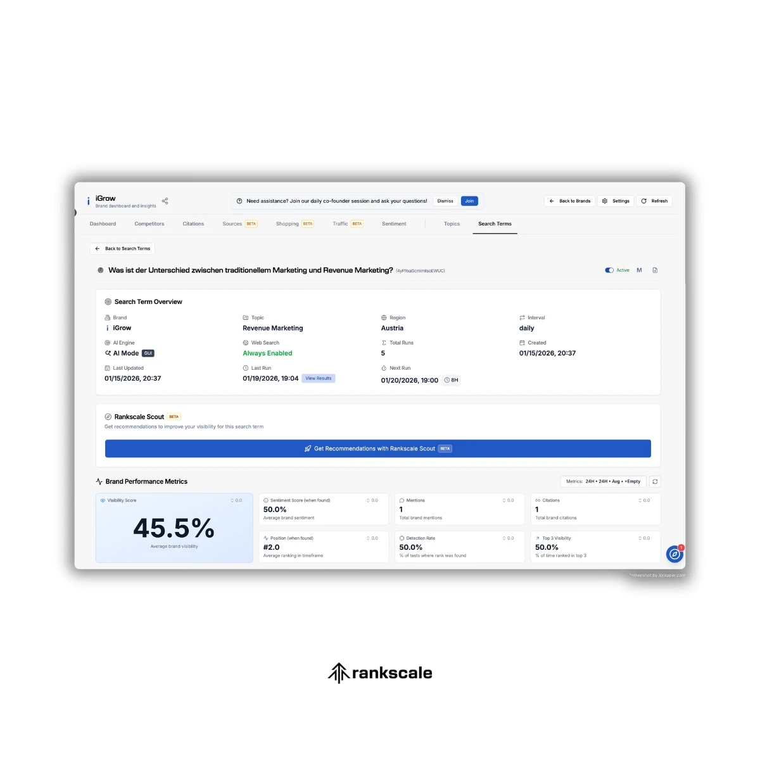This screenshot has width=760, height=760.
Task: Open the Citations tab
Action: pyautogui.click(x=193, y=224)
